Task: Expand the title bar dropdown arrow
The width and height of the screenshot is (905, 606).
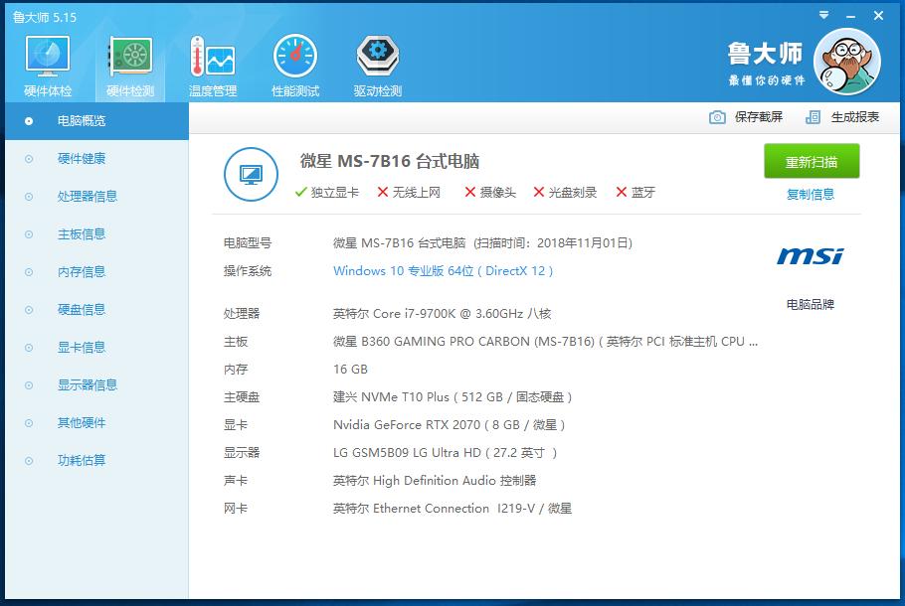Action: tap(823, 15)
